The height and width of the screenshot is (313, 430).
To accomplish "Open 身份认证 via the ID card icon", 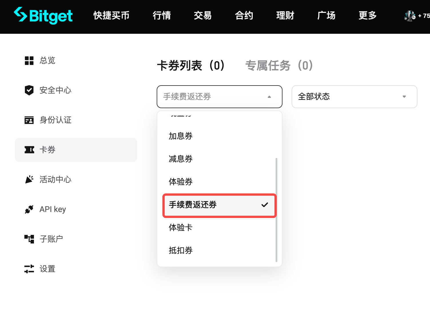I will click(x=29, y=120).
